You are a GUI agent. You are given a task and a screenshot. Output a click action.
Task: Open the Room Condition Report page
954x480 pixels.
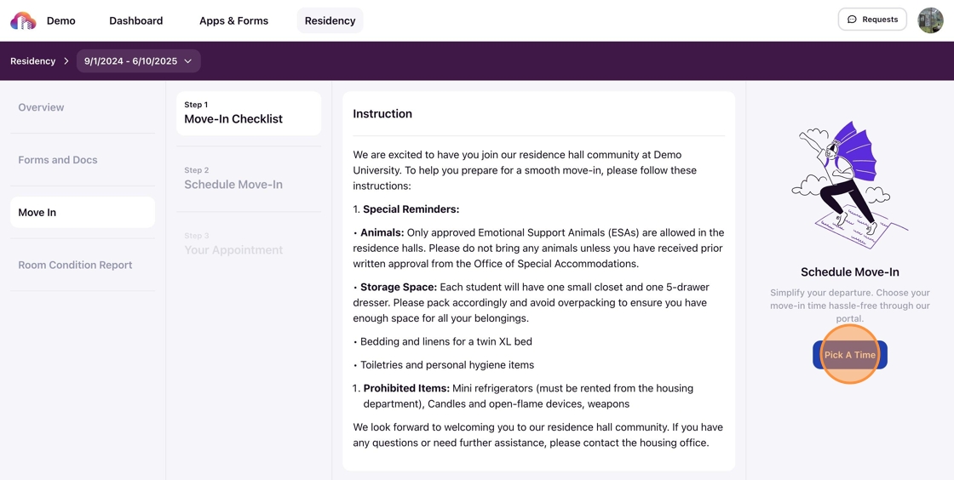pyautogui.click(x=75, y=265)
